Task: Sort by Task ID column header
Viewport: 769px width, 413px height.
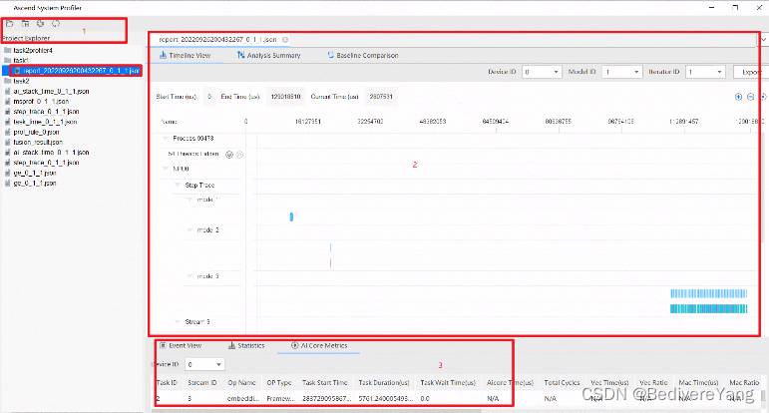Action: [167, 383]
